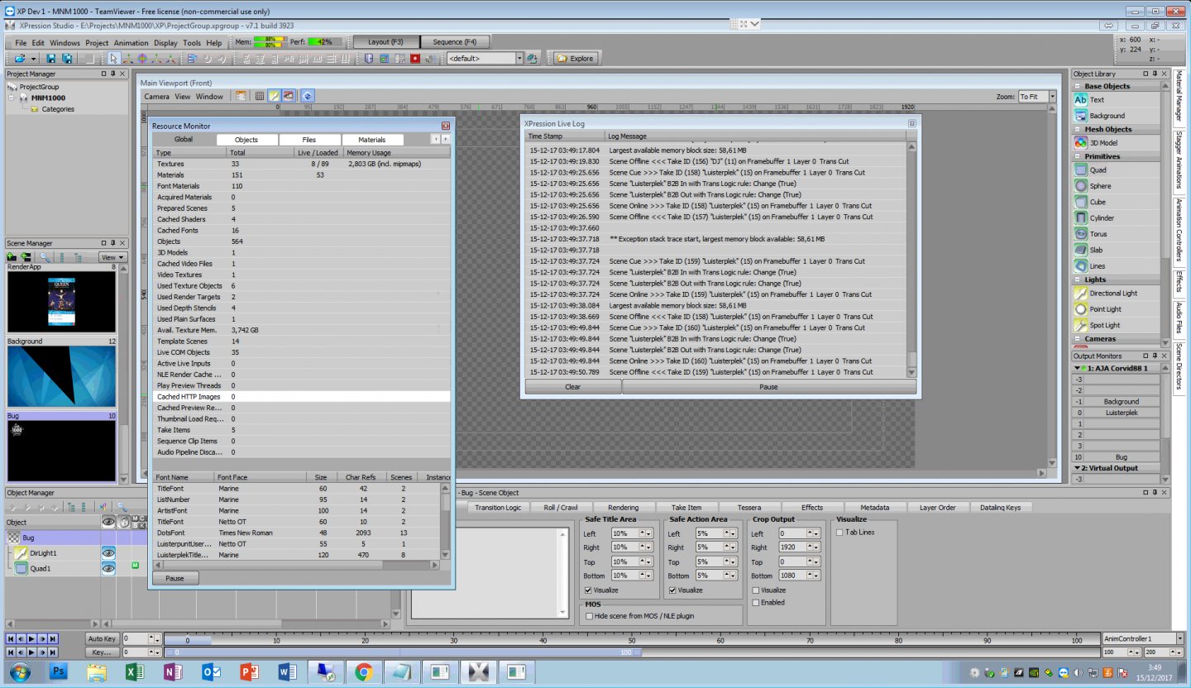
Task: Select the Sphere primitive in Object Library
Action: [x=1099, y=186]
